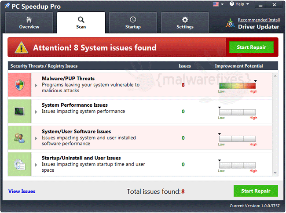Select Startup/Uninstall and User Issues title

click(81, 158)
